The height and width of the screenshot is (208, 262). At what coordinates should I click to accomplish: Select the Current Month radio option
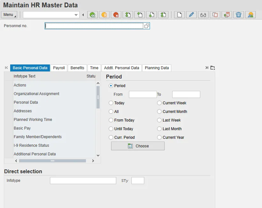click(x=159, y=112)
